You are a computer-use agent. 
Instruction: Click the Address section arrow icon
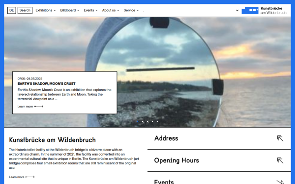click(280, 138)
